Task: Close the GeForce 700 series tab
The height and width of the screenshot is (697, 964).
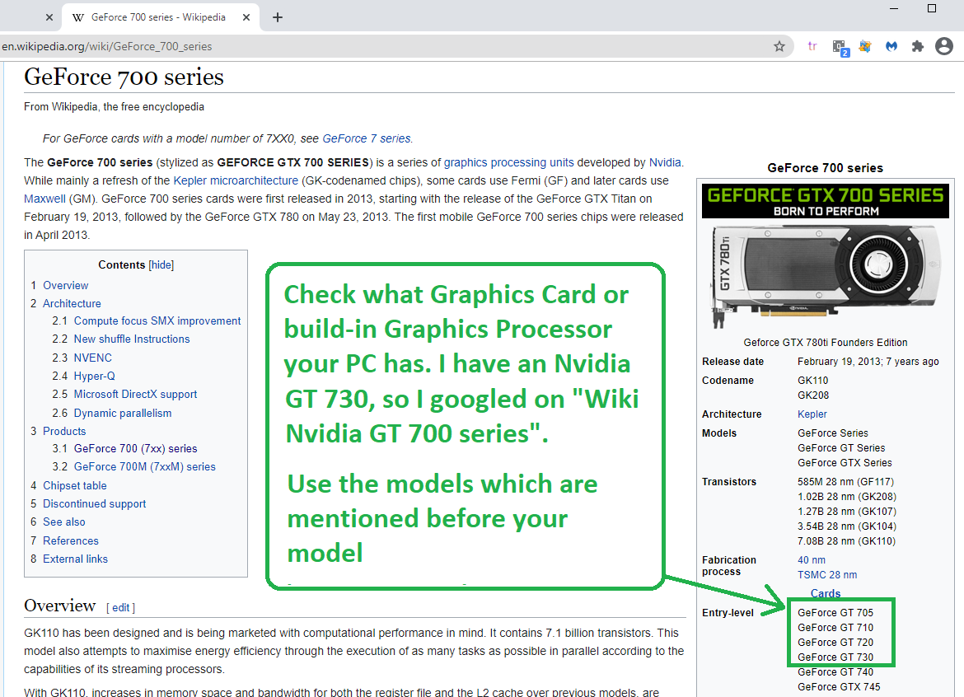Action: pyautogui.click(x=246, y=17)
